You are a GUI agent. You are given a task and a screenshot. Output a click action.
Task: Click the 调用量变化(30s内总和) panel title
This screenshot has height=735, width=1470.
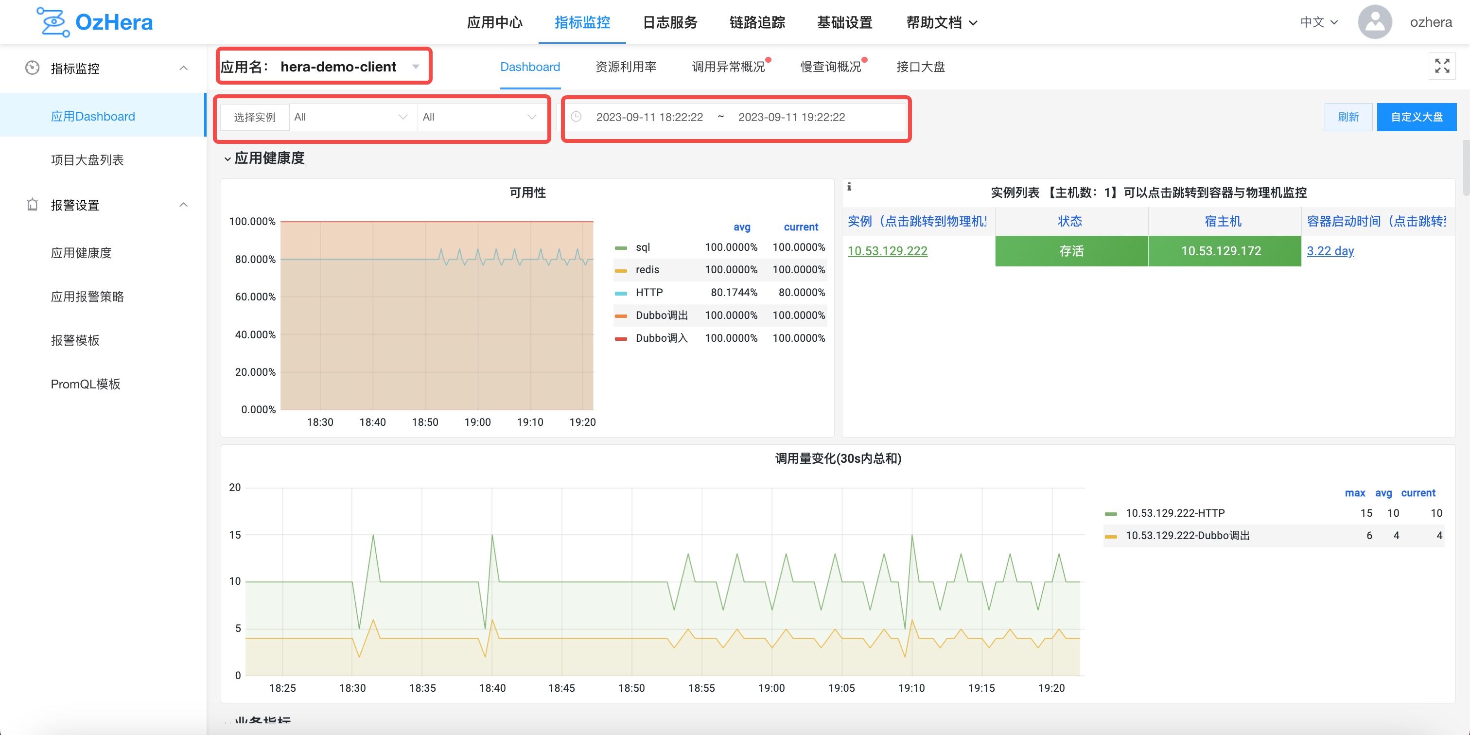click(x=838, y=459)
